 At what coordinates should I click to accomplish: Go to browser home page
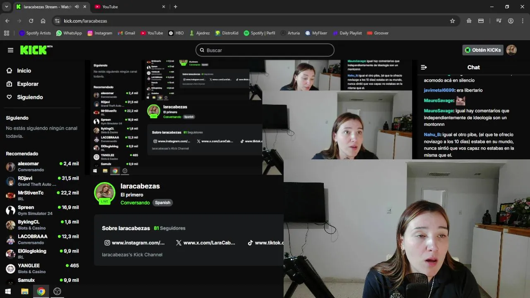(x=43, y=21)
